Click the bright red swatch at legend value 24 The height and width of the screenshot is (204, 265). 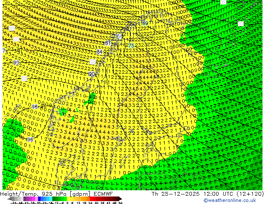(x=91, y=199)
